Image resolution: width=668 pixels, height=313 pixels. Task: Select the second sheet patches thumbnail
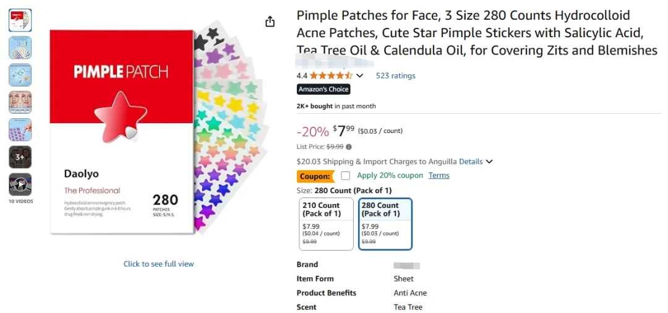[20, 48]
